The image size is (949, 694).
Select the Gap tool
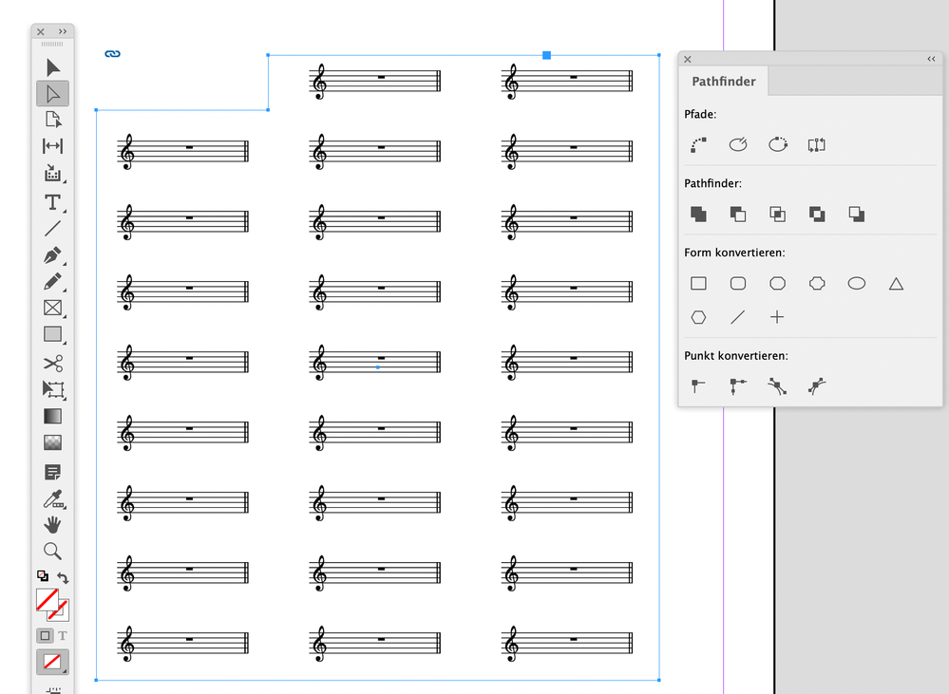[x=52, y=146]
